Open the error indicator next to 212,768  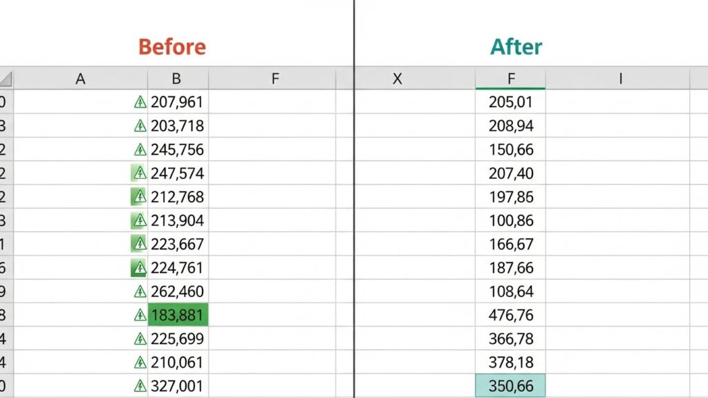[x=140, y=197]
